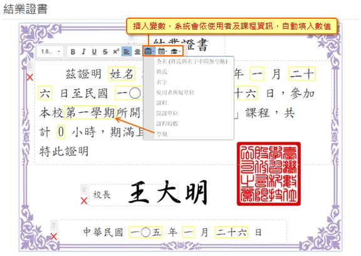Open the graduation cap variable dropdown

tap(175, 51)
